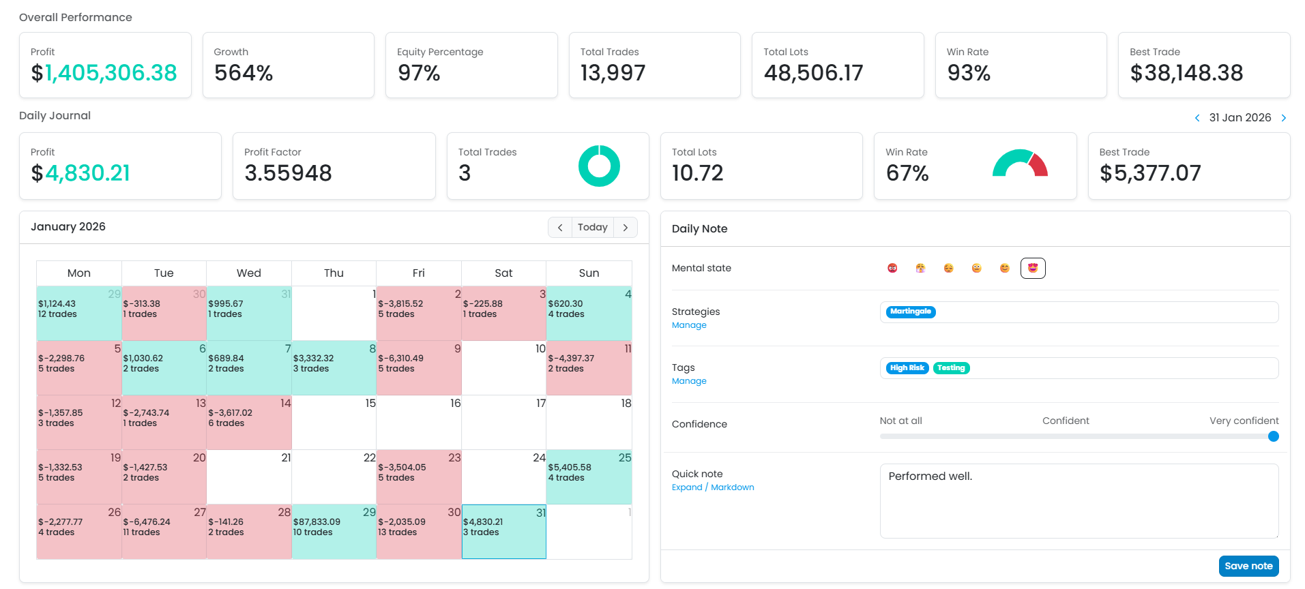The image size is (1305, 589).
Task: Click the Win Rate gauge chart
Action: pos(1020,164)
